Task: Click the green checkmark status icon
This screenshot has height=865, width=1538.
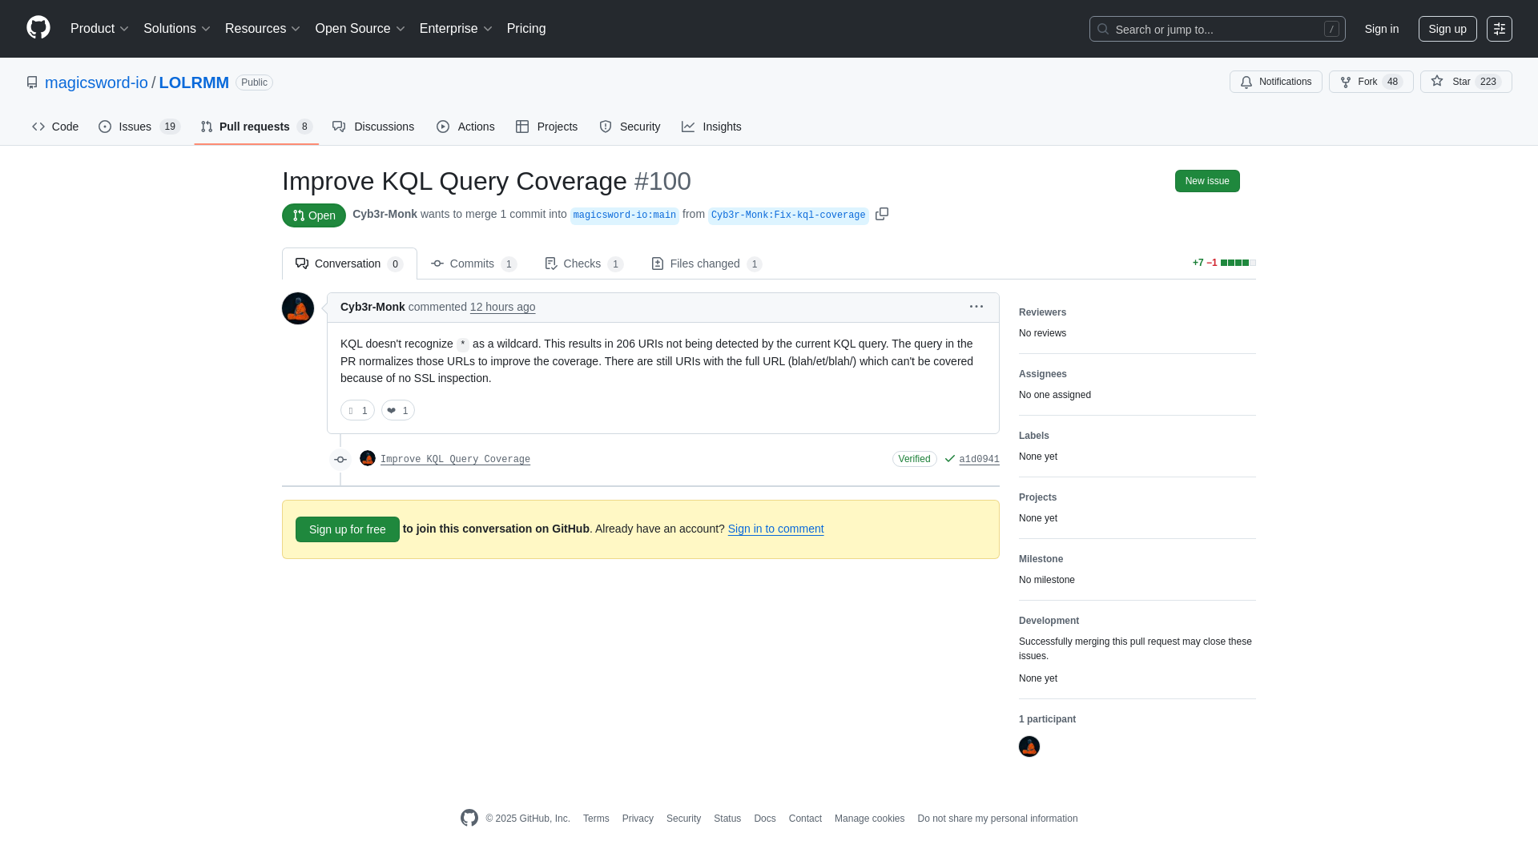Action: click(949, 459)
